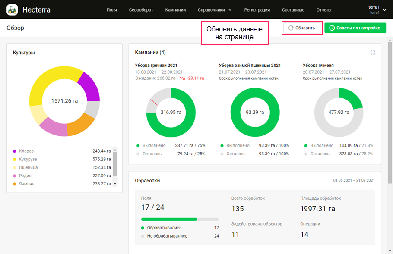Image resolution: width=393 pixels, height=254 pixels.
Task: Click the main page vertical scrollbar thumb
Action: pos(390,113)
